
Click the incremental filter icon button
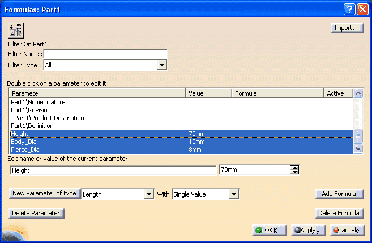click(x=16, y=31)
